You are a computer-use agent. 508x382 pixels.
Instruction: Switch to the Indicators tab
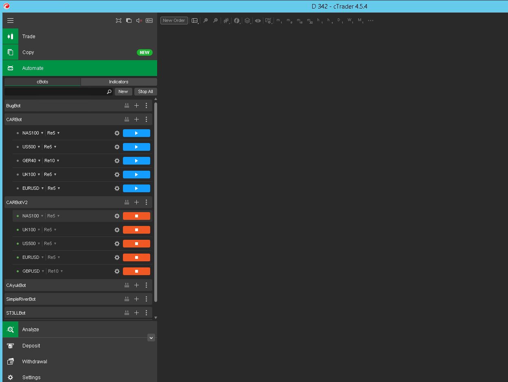(119, 82)
